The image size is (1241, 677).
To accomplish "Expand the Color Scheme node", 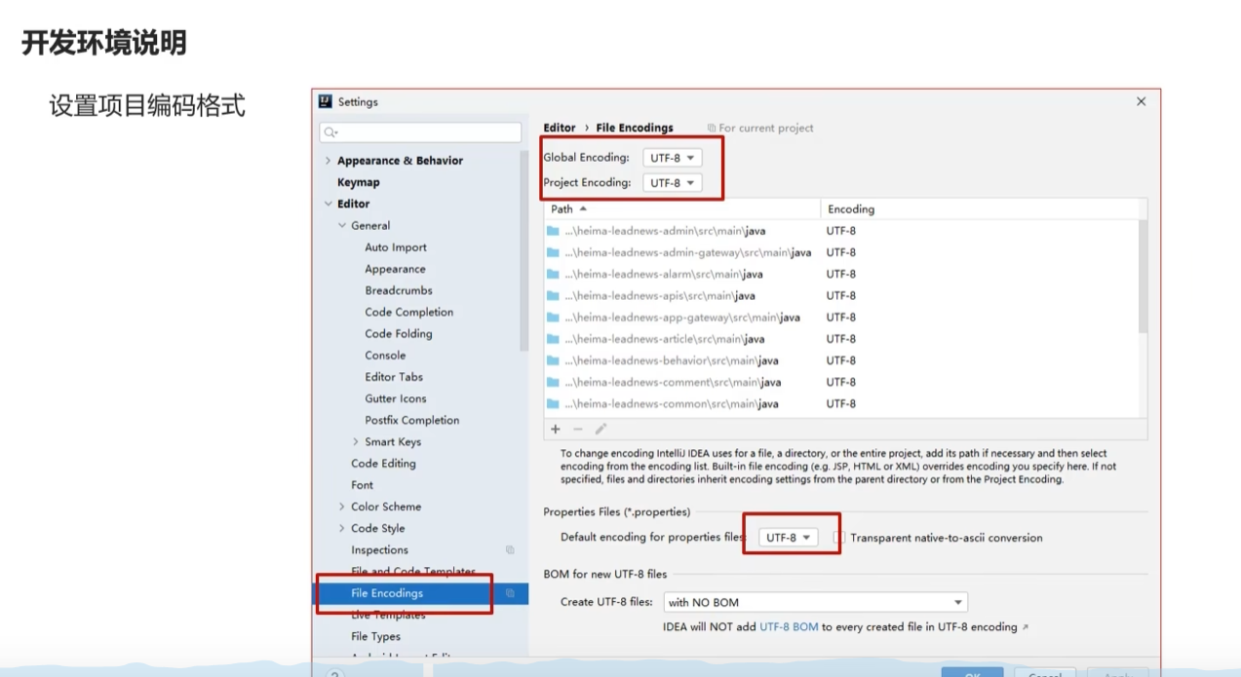I will (x=342, y=507).
